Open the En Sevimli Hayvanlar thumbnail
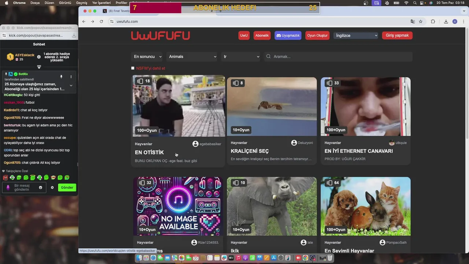The image size is (469, 264). 366,206
